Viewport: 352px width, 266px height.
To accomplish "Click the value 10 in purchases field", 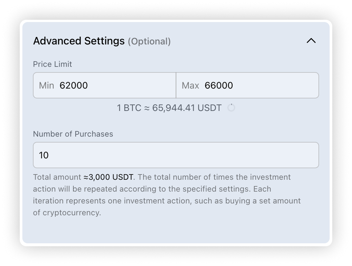I will coord(44,155).
